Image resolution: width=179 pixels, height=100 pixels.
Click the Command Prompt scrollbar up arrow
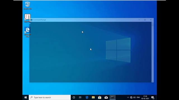(153, 23)
